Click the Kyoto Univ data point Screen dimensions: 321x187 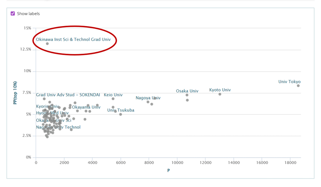click(220, 94)
